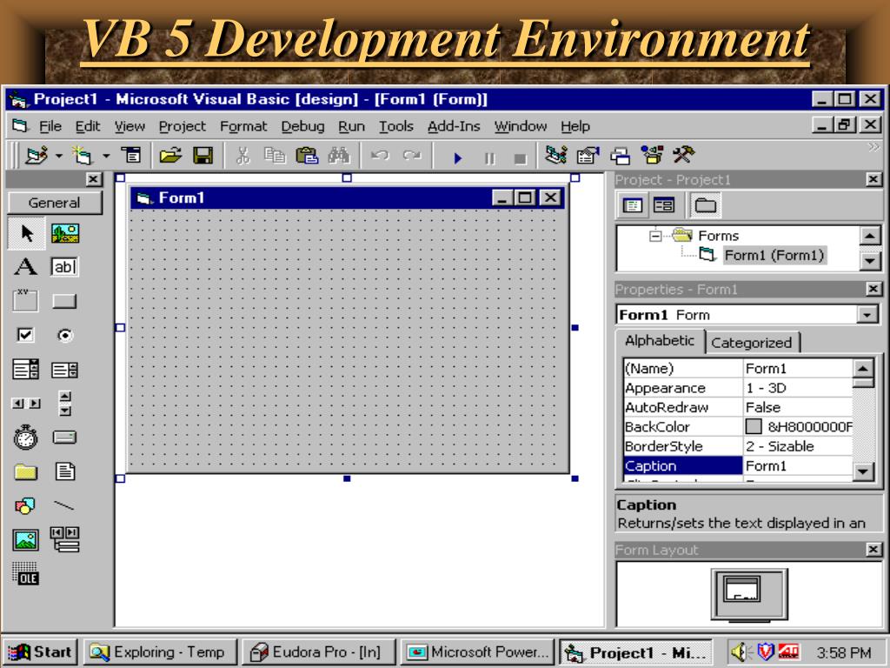Open Object Browser from toolbar icon
Viewport: 890px width, 668px height.
[652, 155]
